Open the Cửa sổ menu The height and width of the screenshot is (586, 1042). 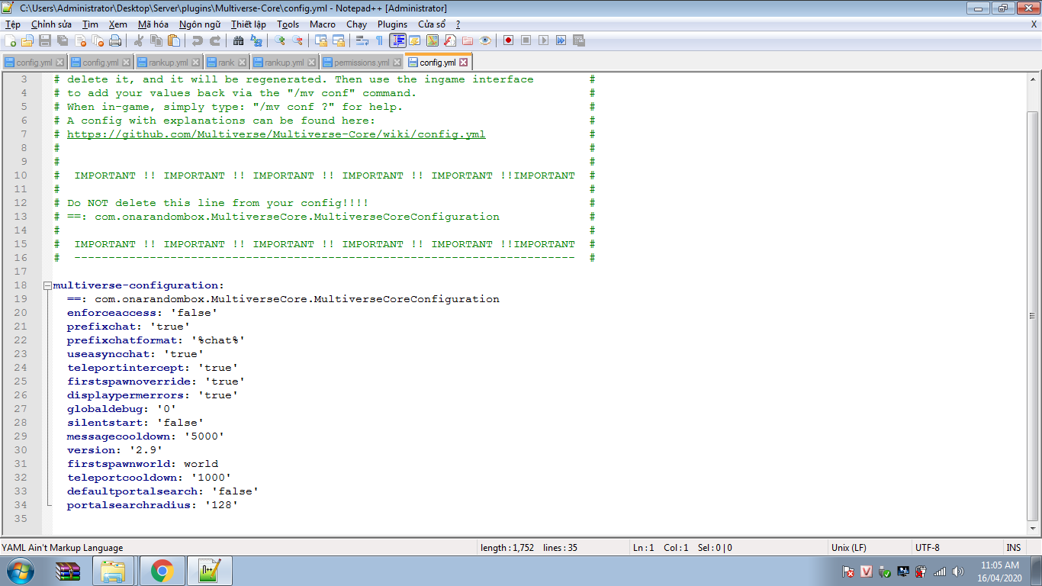point(432,24)
